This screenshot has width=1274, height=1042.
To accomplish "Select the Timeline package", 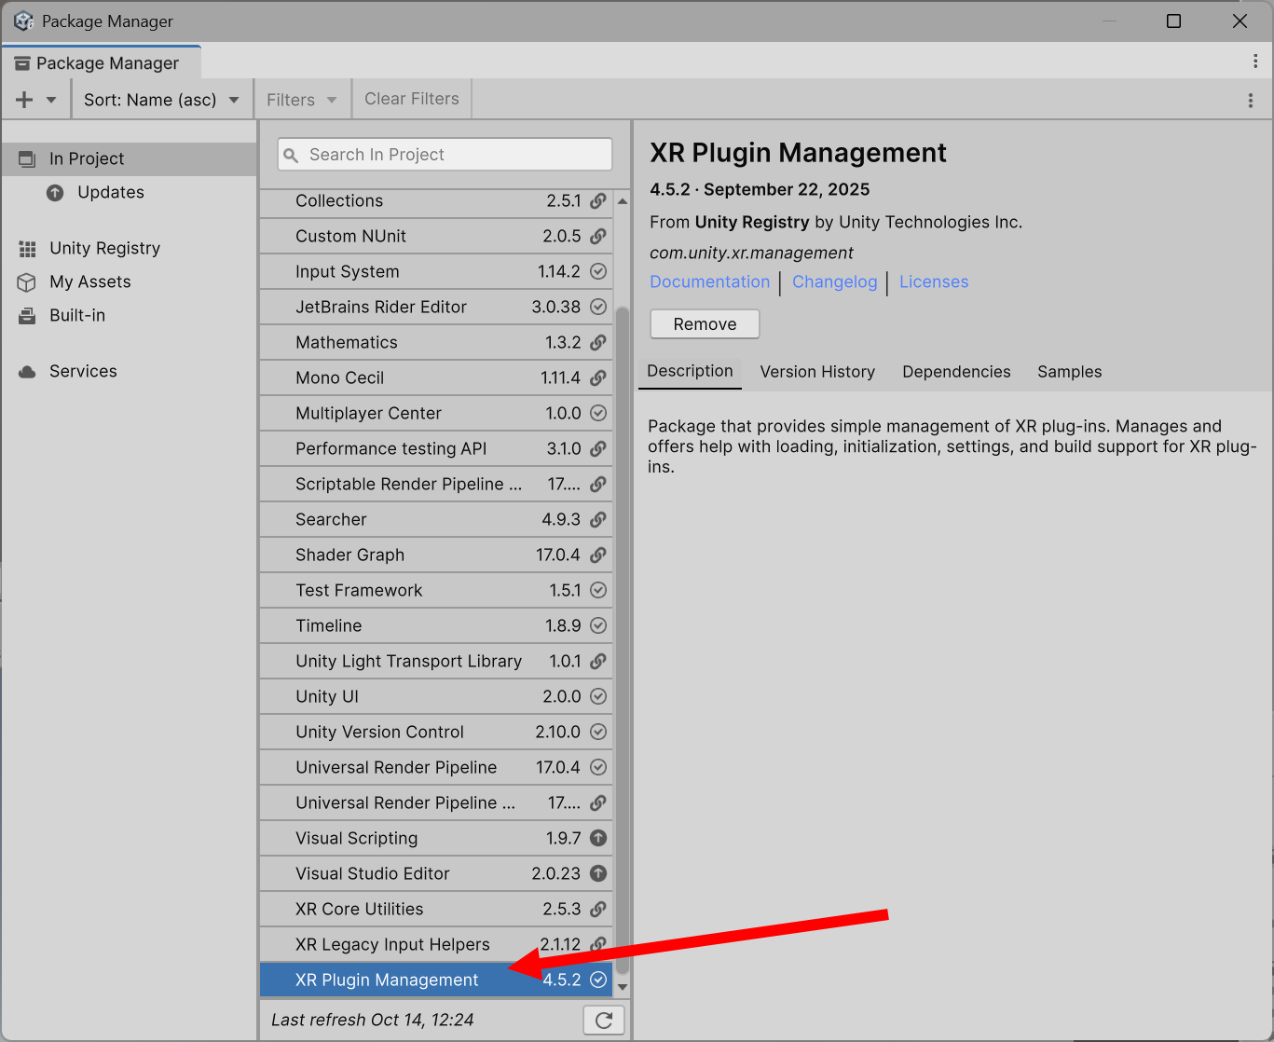I will point(436,625).
